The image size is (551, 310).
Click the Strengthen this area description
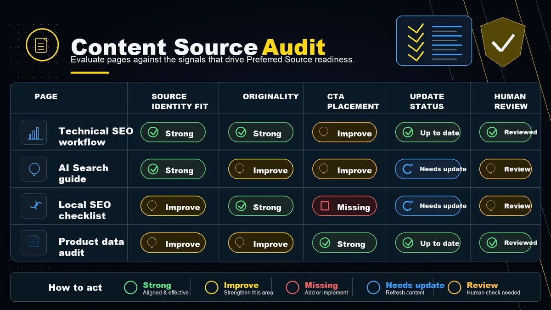[248, 293]
